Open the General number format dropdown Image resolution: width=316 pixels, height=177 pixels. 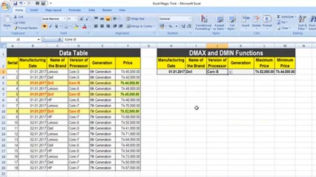[x=190, y=19]
